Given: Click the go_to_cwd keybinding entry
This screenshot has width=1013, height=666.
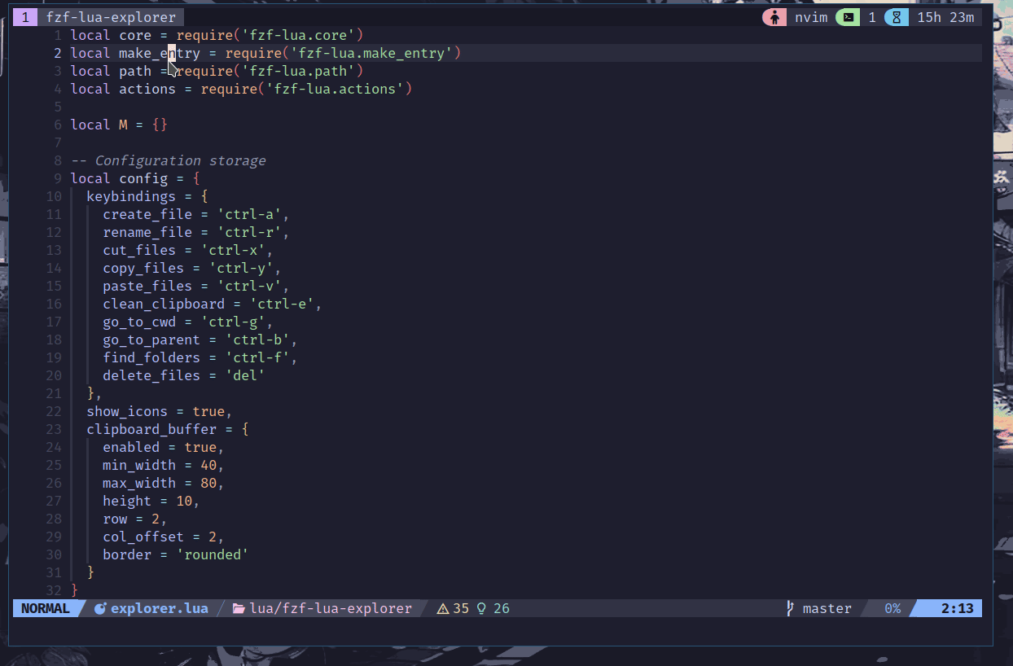Looking at the screenshot, I should pyautogui.click(x=188, y=322).
